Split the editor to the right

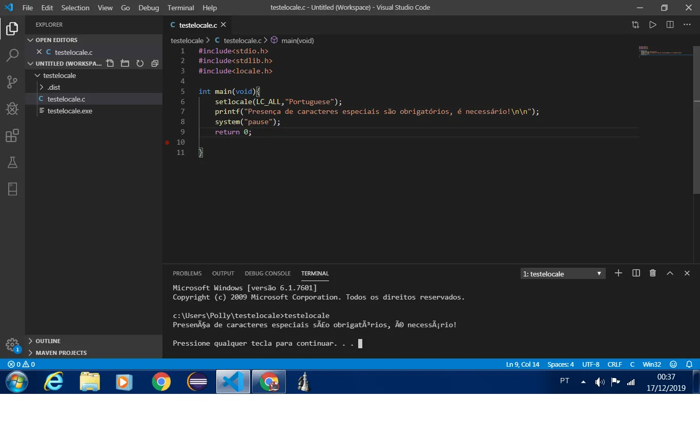[x=670, y=25]
